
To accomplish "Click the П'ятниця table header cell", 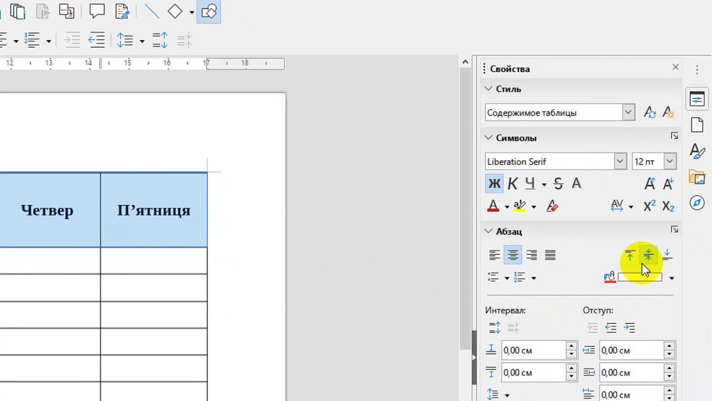I will pos(154,210).
